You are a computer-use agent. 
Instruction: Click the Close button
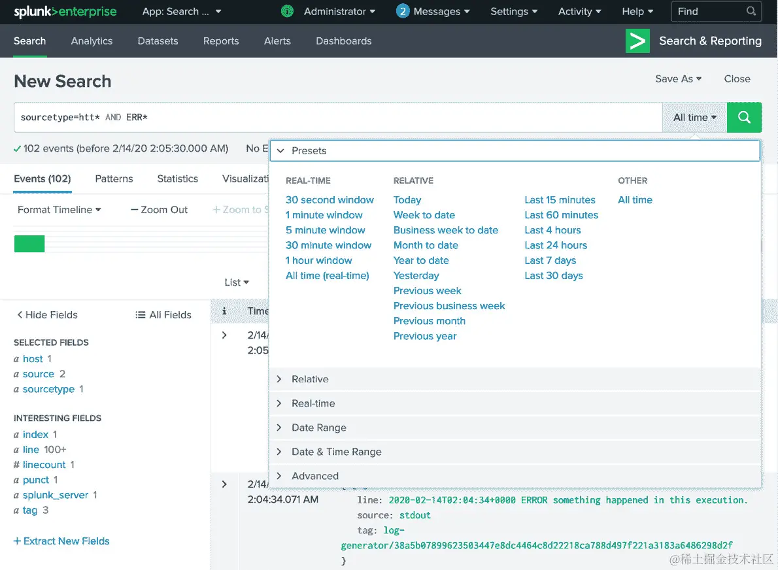[737, 79]
